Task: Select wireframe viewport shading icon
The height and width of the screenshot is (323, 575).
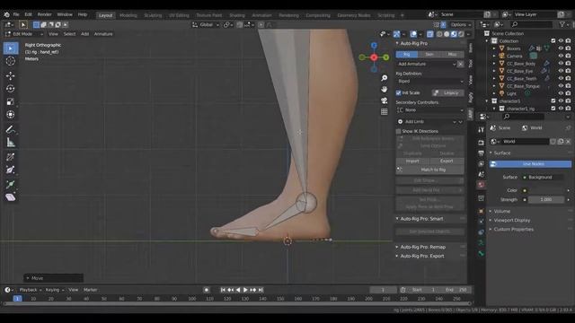Action: pos(439,34)
